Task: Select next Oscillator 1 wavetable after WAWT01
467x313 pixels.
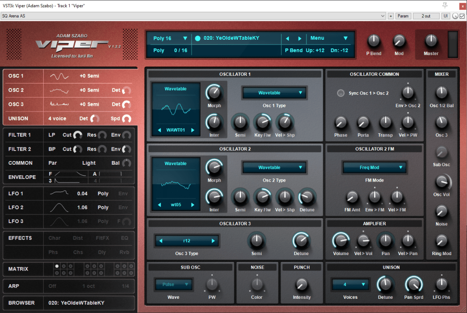Action: (192, 130)
